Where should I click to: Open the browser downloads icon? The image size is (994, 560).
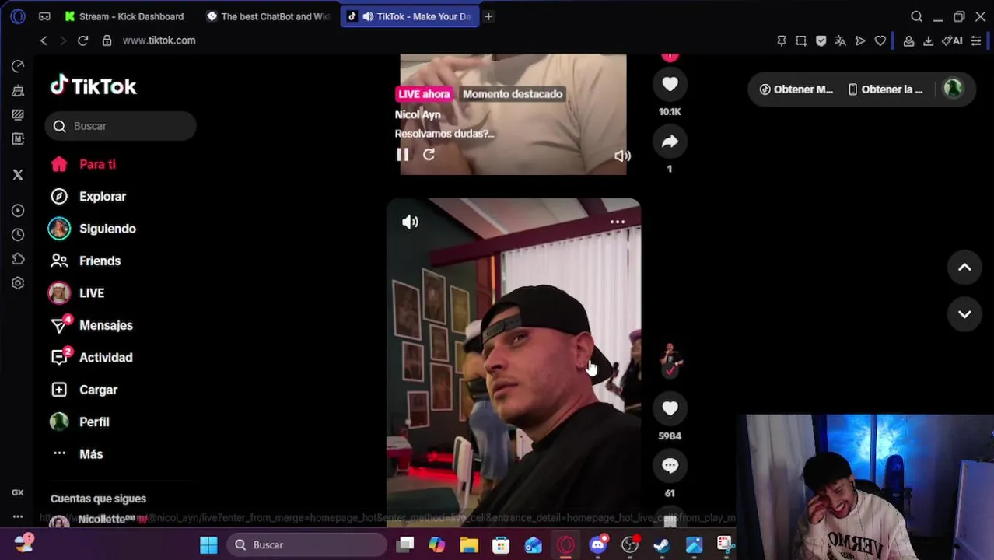pyautogui.click(x=928, y=40)
